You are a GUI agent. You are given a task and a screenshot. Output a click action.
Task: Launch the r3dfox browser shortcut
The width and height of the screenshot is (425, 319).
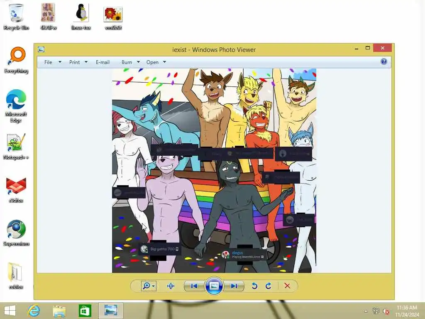(16, 189)
